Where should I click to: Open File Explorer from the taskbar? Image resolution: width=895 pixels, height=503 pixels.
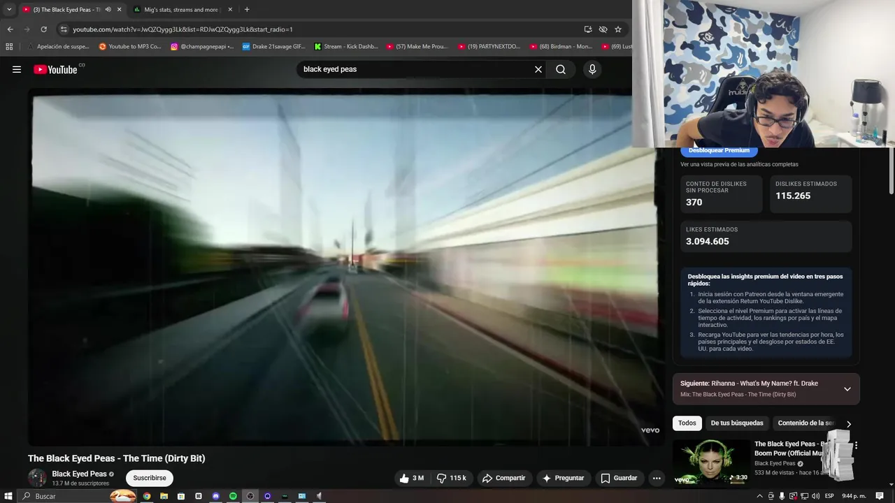[x=164, y=496]
